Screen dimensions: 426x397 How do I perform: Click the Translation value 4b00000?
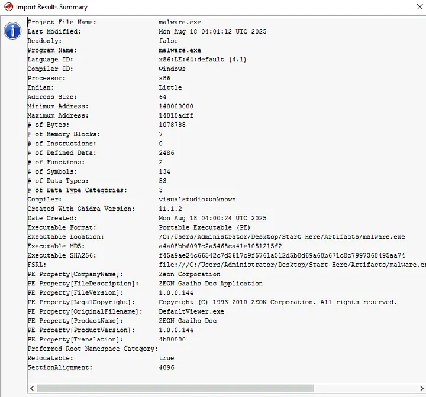(x=172, y=340)
